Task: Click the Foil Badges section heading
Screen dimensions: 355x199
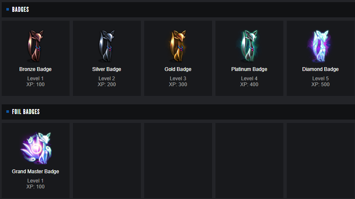Action: tap(26, 112)
